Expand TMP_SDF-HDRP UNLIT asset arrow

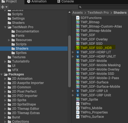[x=73, y=56]
